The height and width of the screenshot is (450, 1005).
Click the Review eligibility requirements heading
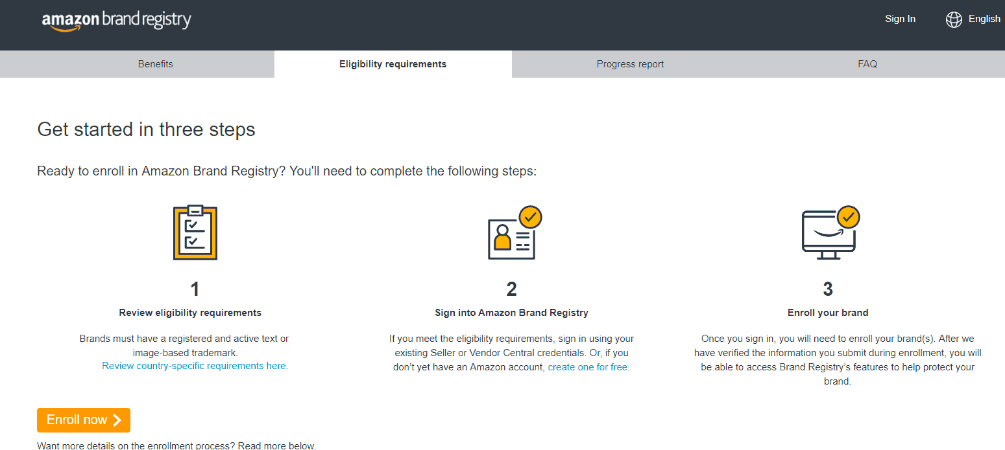point(190,313)
